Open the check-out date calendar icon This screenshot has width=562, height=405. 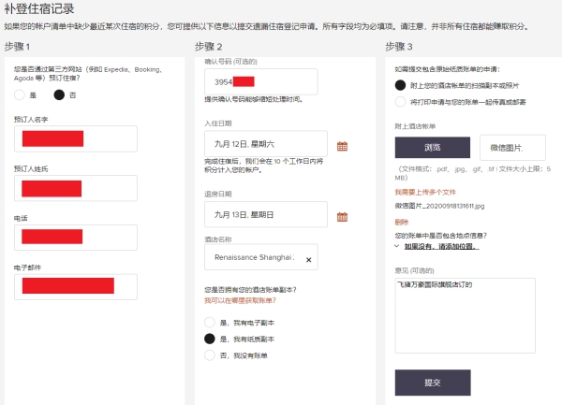(342, 217)
